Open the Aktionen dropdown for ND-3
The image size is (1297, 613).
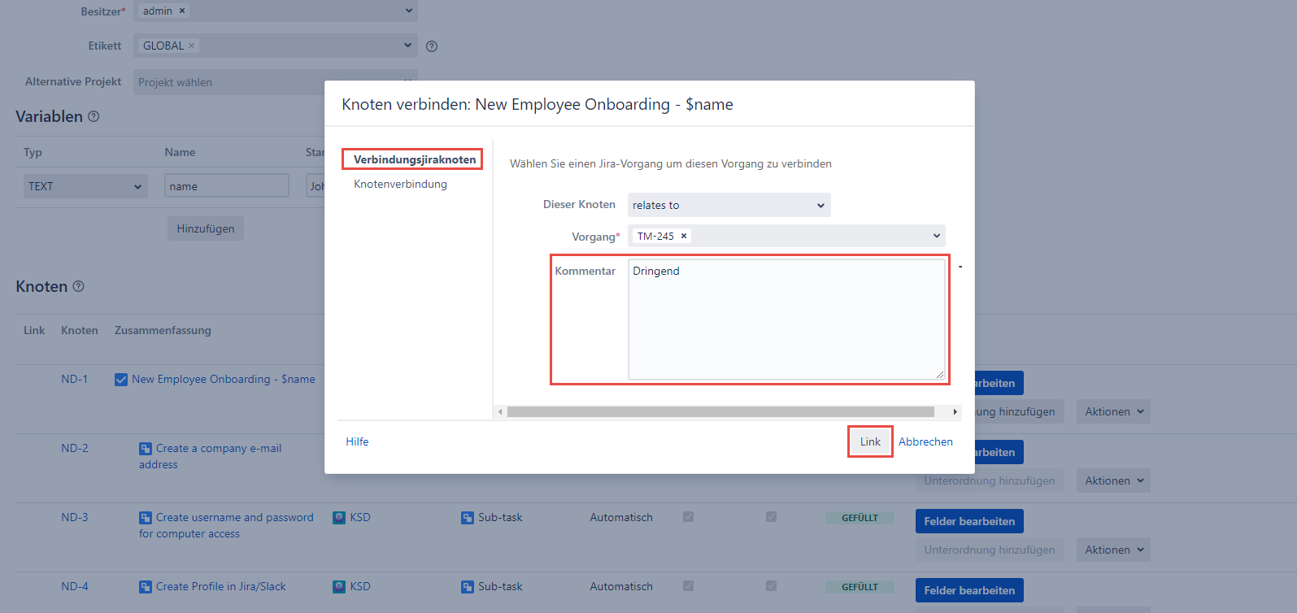(x=1113, y=550)
